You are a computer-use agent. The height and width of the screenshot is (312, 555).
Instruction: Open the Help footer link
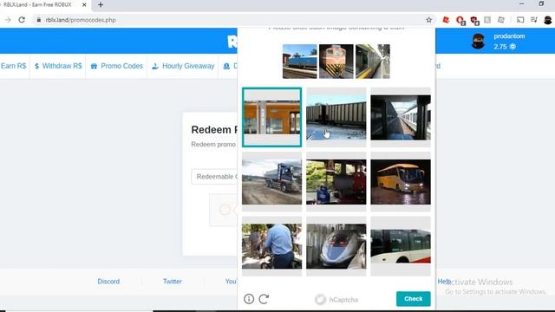[x=444, y=281]
